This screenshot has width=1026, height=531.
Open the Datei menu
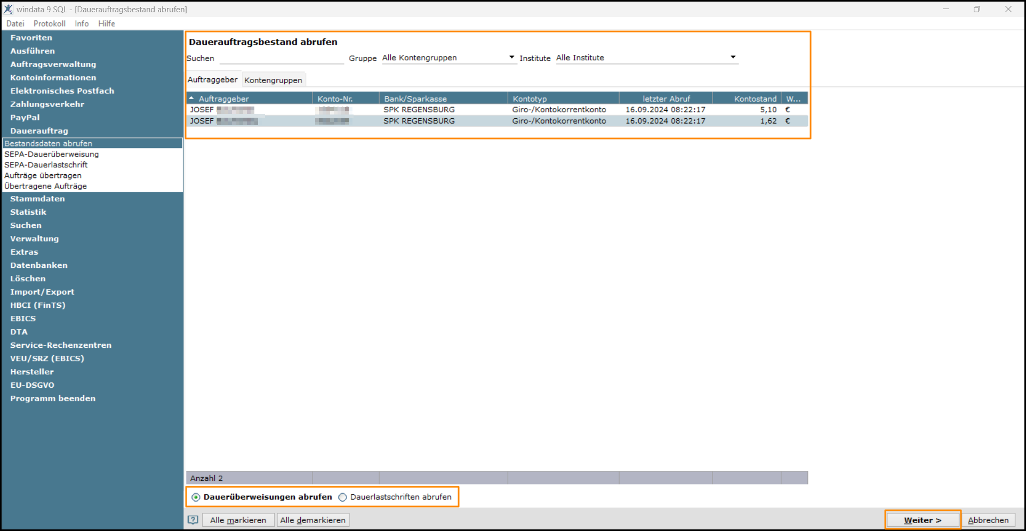(15, 23)
